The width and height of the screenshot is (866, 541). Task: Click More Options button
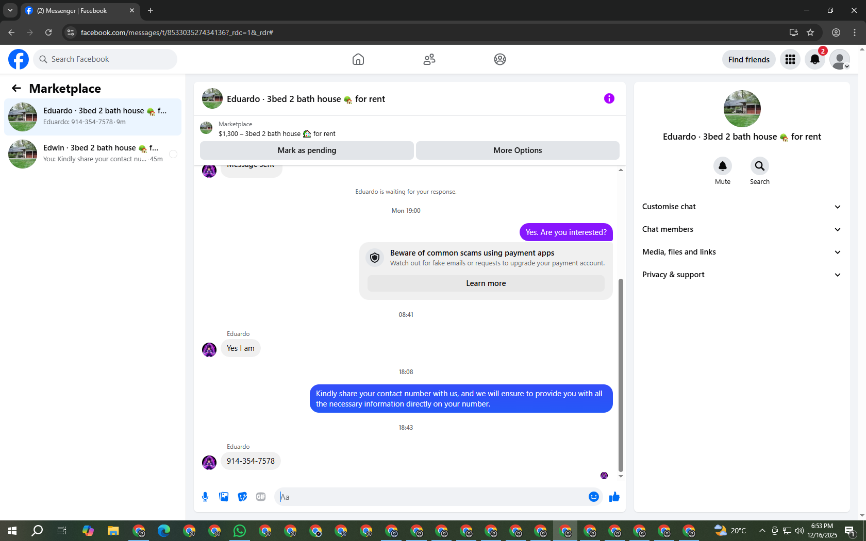(518, 150)
